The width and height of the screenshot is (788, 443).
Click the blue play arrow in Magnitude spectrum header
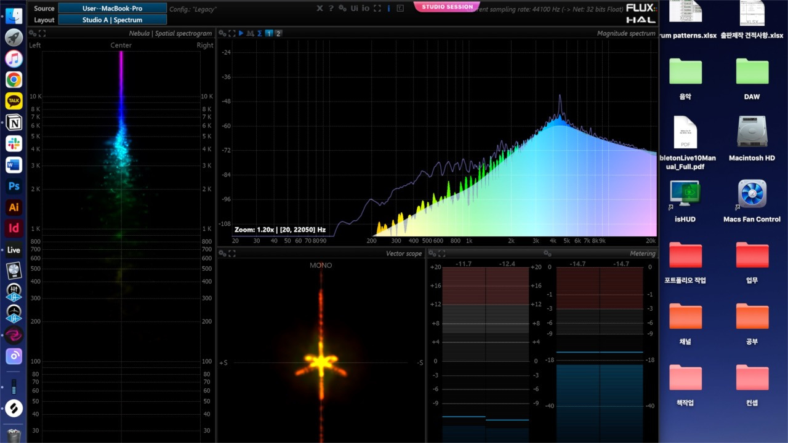click(x=241, y=33)
